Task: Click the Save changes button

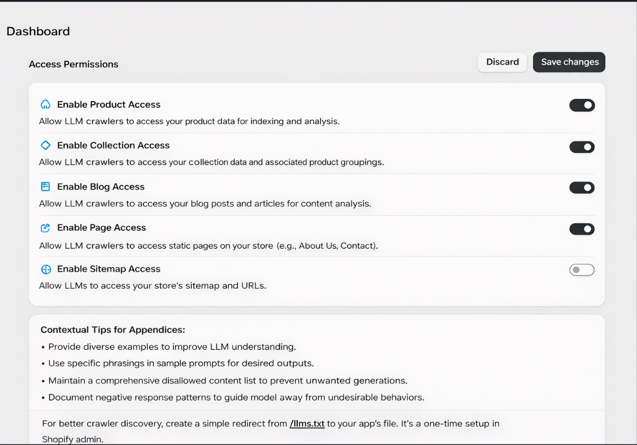Action: pos(569,61)
